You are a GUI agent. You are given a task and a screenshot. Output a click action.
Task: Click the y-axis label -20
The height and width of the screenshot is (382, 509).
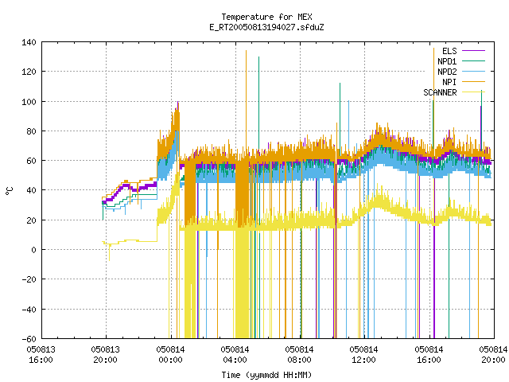pyautogui.click(x=29, y=279)
